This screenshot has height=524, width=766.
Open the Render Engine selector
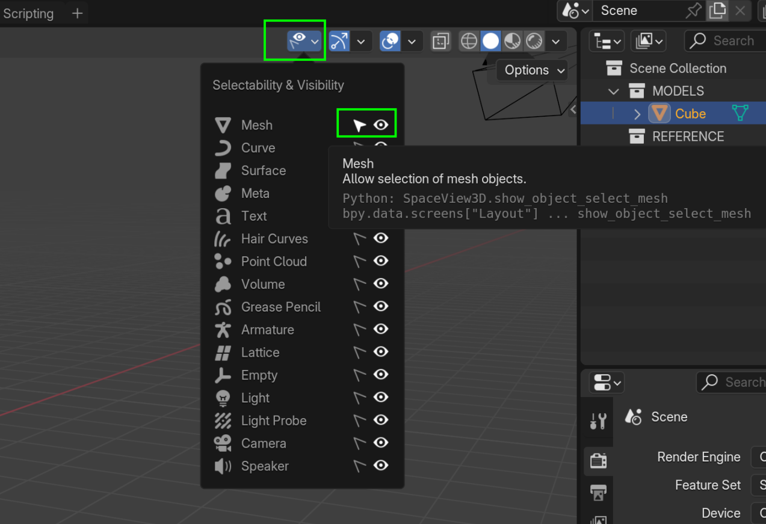tap(760, 457)
